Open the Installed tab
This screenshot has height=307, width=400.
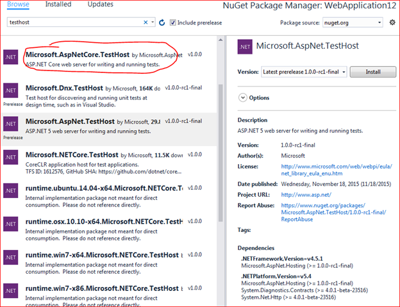pyautogui.click(x=58, y=4)
